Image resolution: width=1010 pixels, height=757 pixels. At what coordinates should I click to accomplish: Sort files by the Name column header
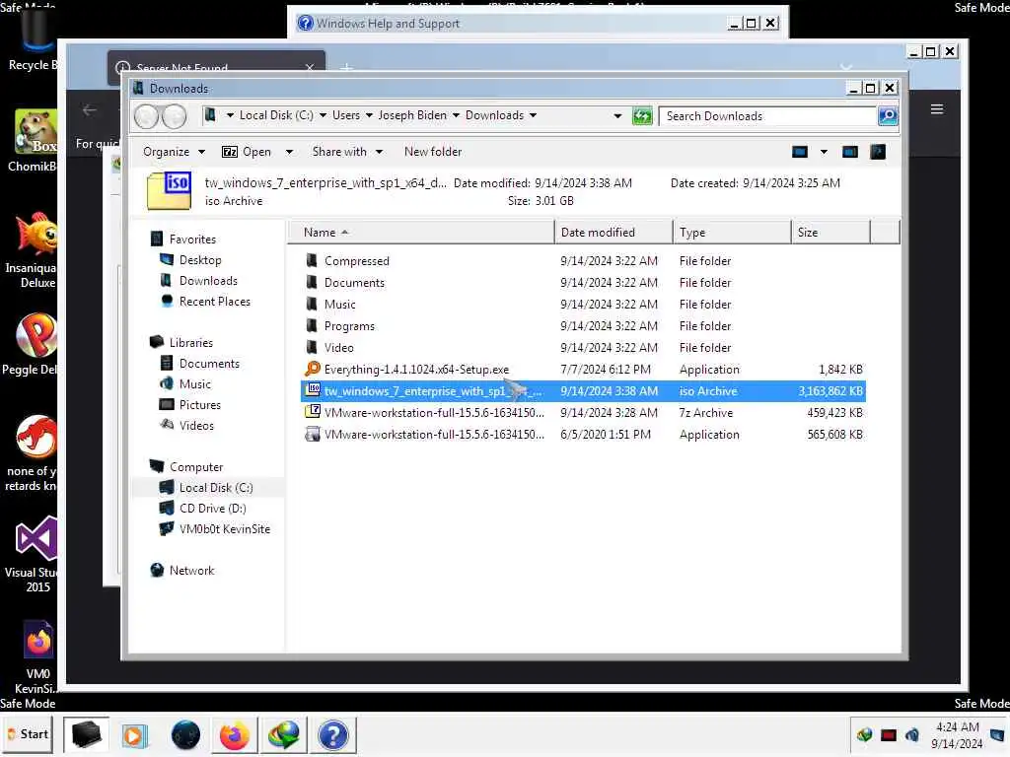point(420,233)
